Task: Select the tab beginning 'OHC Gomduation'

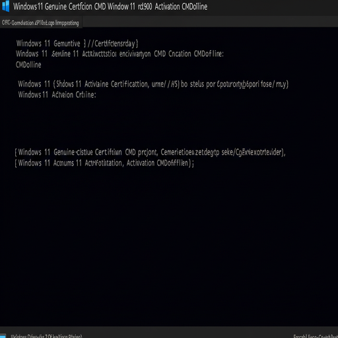Action: coord(41,22)
